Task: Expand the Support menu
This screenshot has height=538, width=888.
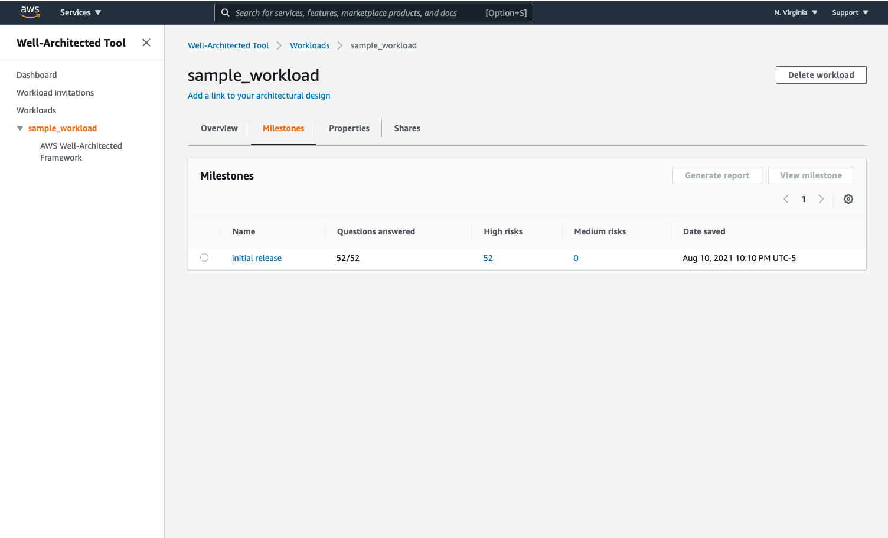Action: click(x=850, y=12)
